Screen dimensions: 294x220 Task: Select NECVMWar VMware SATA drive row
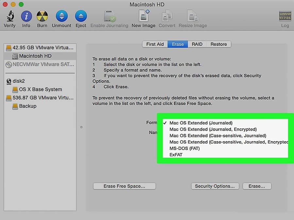point(40,64)
